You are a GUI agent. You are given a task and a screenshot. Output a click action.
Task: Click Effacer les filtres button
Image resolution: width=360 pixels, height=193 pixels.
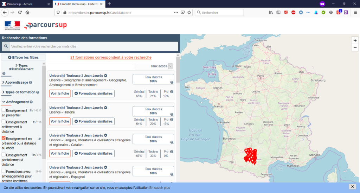point(23,57)
